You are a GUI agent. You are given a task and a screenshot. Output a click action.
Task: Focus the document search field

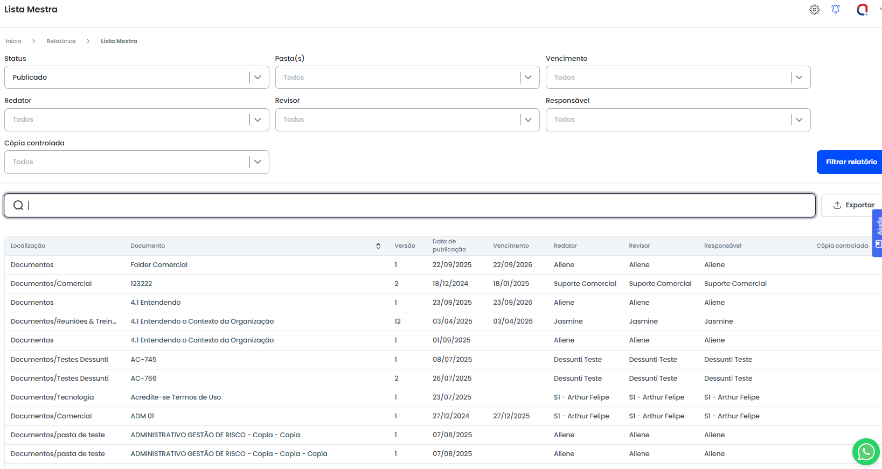click(x=420, y=205)
